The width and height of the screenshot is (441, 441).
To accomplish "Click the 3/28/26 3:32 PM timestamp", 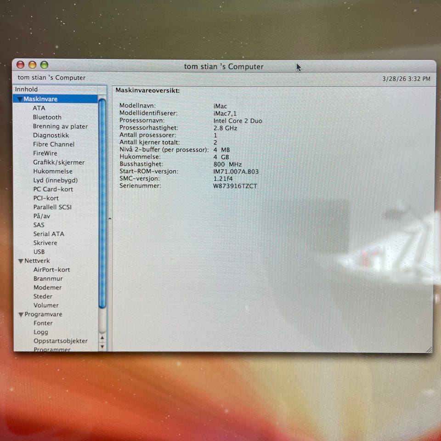I will tap(406, 79).
